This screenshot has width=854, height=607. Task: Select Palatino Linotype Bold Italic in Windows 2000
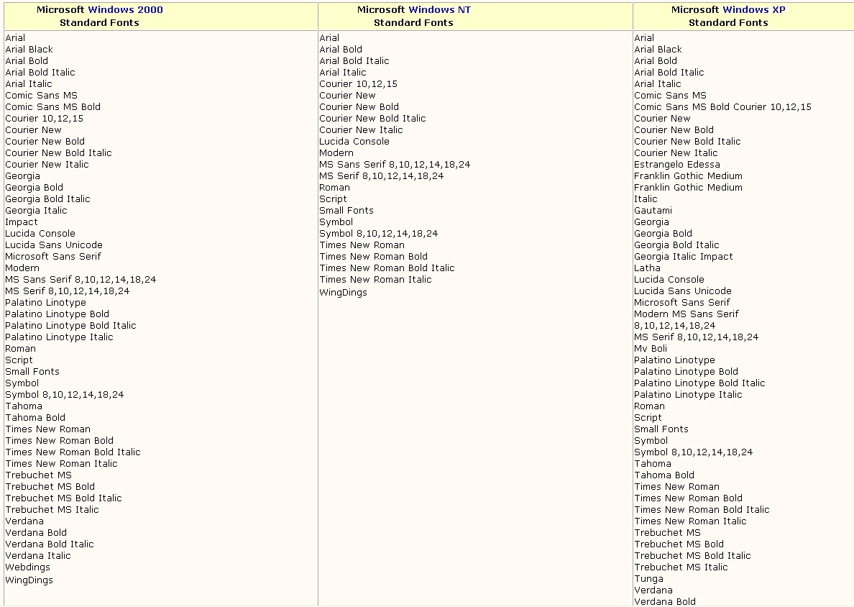(70, 326)
